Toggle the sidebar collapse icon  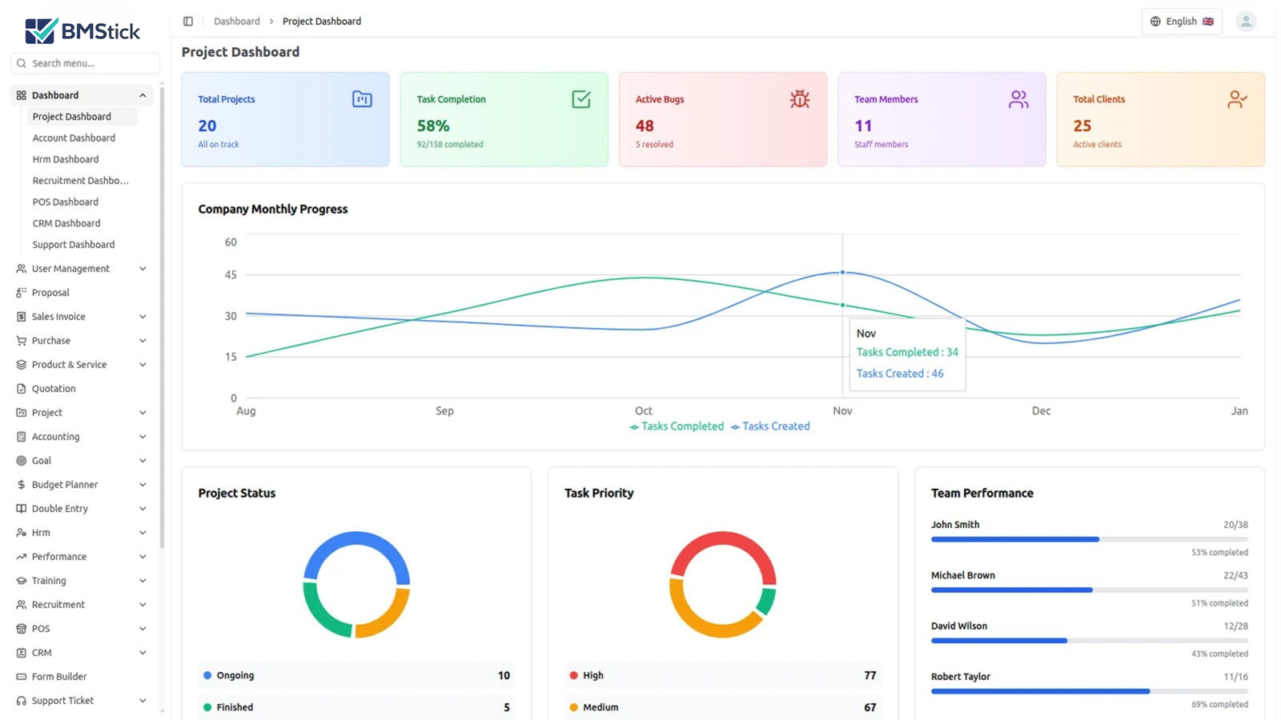(x=188, y=22)
